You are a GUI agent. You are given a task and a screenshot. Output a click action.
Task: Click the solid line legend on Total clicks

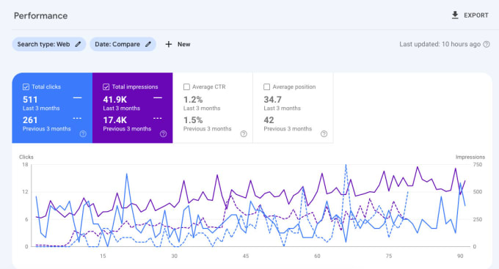pos(77,98)
